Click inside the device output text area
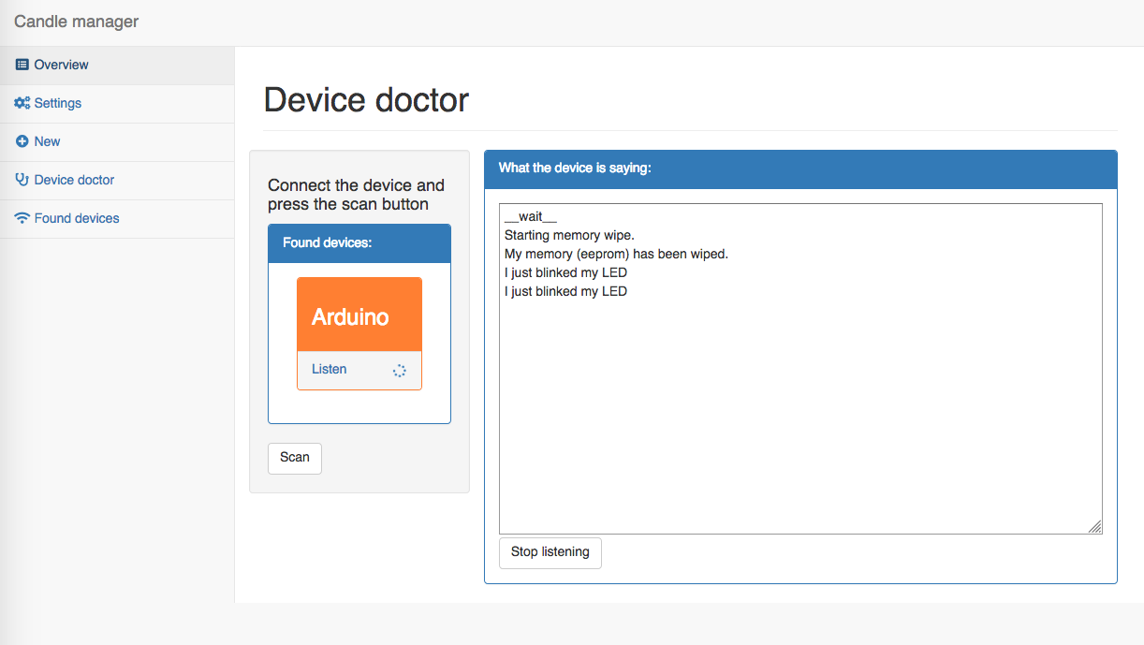The image size is (1144, 645). [800, 369]
